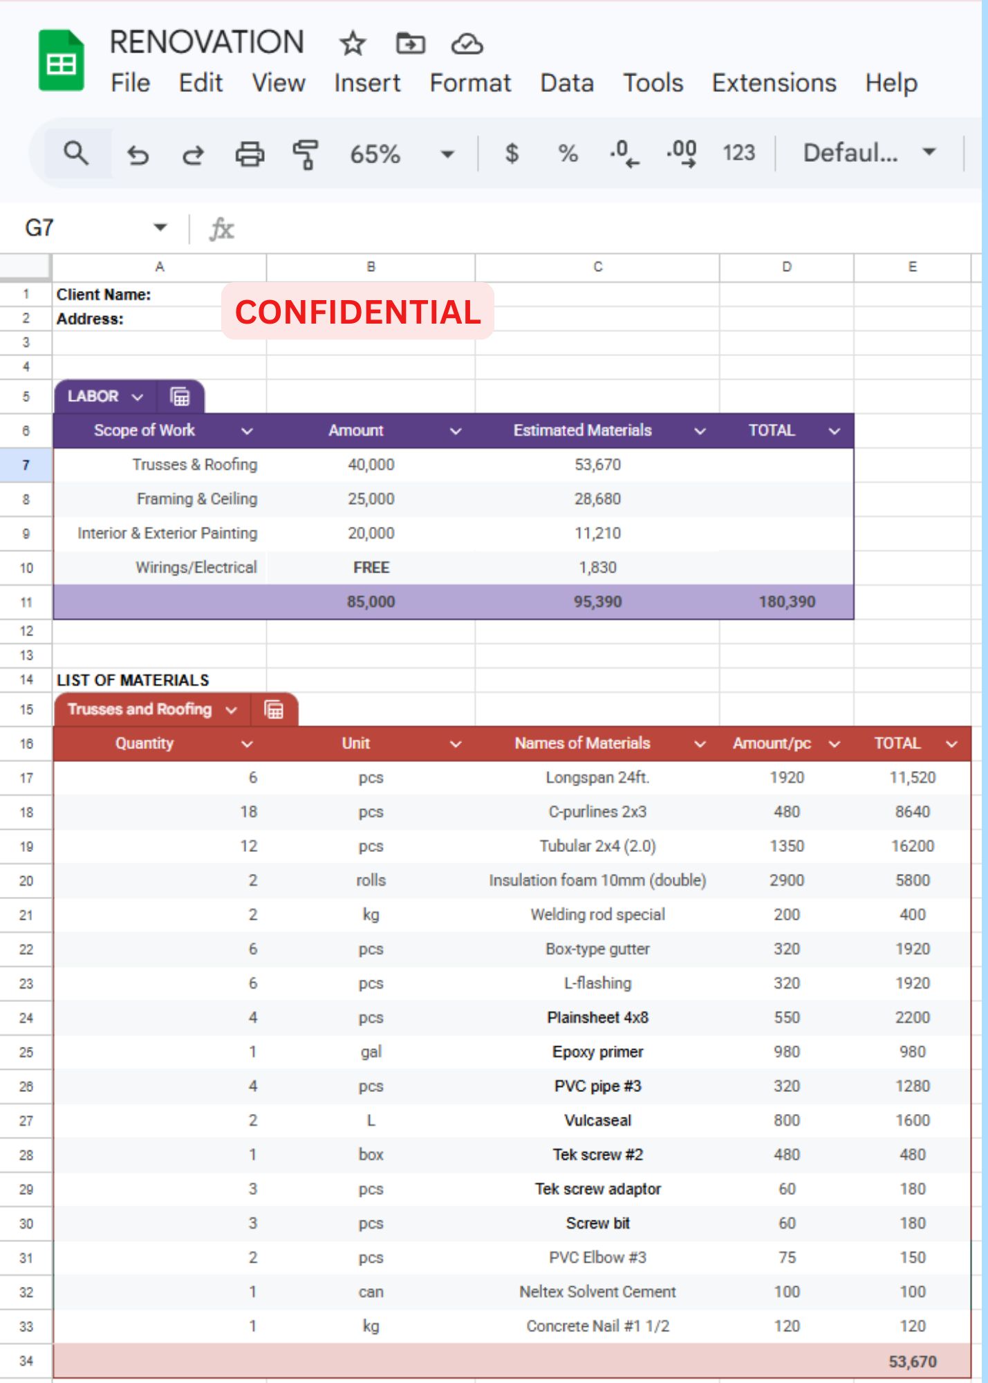
Task: Open the Extensions menu
Action: pos(774,83)
